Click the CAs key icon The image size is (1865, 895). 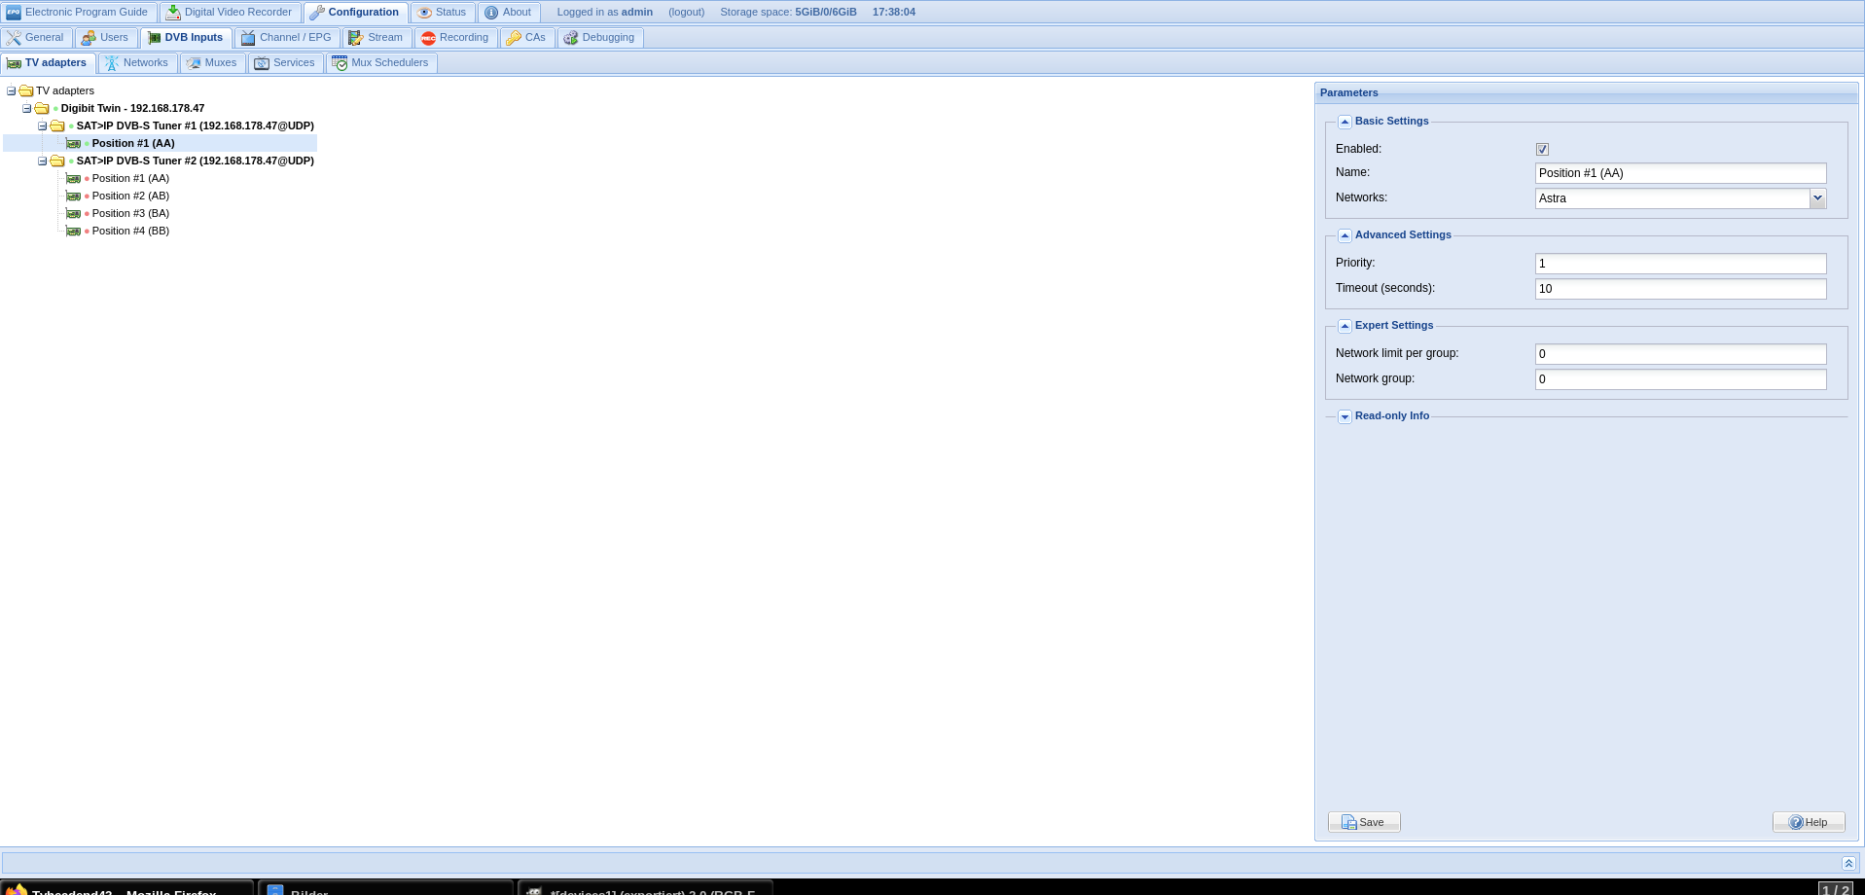click(514, 38)
